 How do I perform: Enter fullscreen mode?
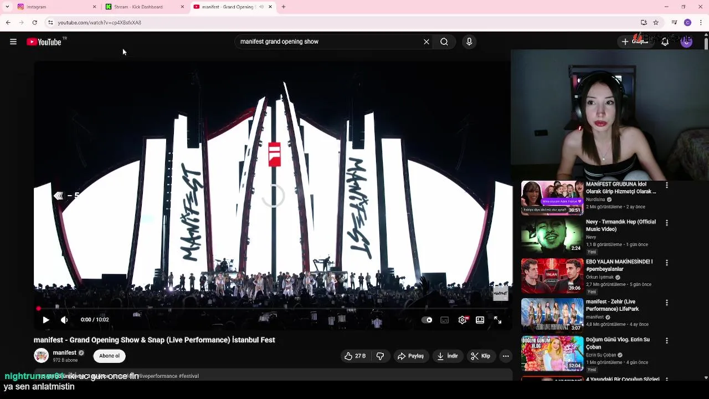point(497,320)
